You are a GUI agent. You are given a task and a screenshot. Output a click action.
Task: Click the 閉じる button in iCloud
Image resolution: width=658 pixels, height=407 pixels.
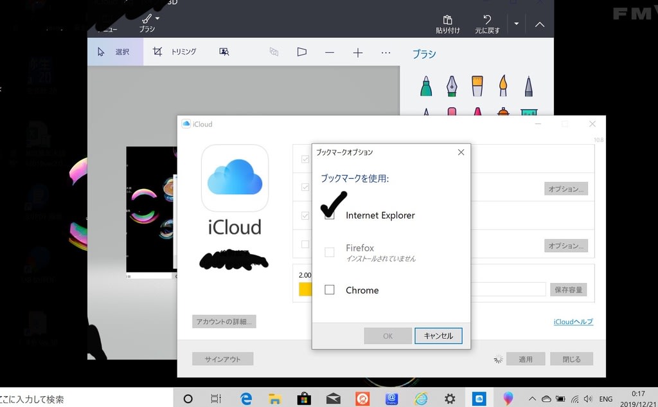pos(571,359)
